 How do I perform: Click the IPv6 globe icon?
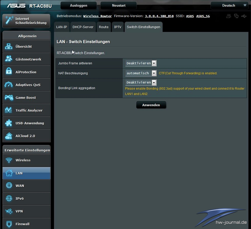(9, 198)
